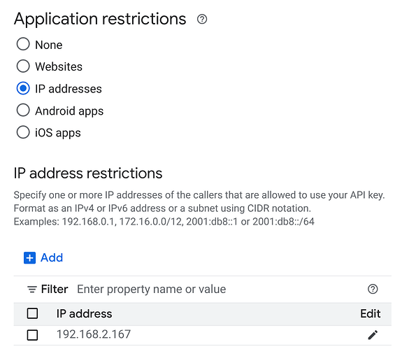The width and height of the screenshot is (416, 349).
Task: Click the Add text link
Action: click(52, 257)
